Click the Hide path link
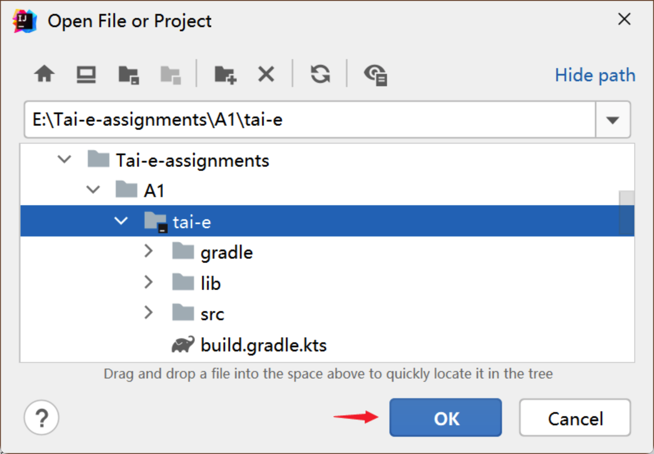The image size is (654, 454). click(x=595, y=75)
